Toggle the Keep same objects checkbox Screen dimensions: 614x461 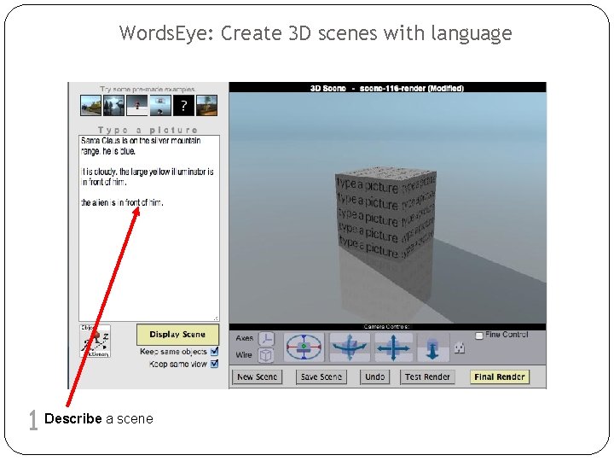(x=214, y=351)
